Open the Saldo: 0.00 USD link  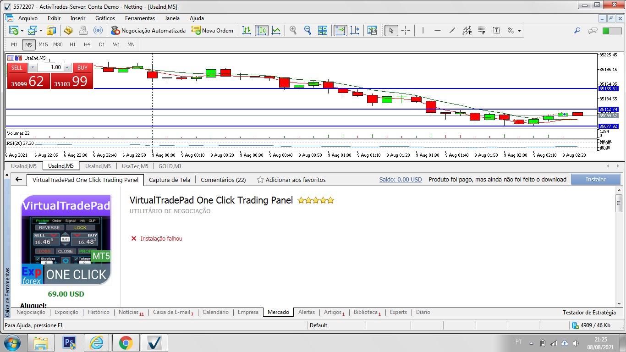pyautogui.click(x=401, y=180)
